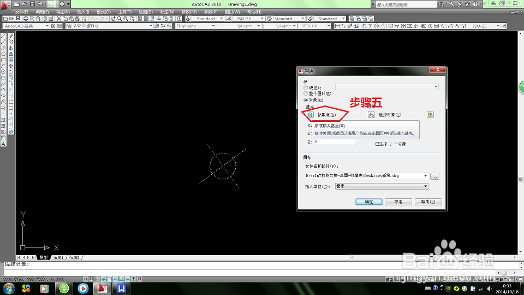Click the keyword search input box

(x=406, y=4)
